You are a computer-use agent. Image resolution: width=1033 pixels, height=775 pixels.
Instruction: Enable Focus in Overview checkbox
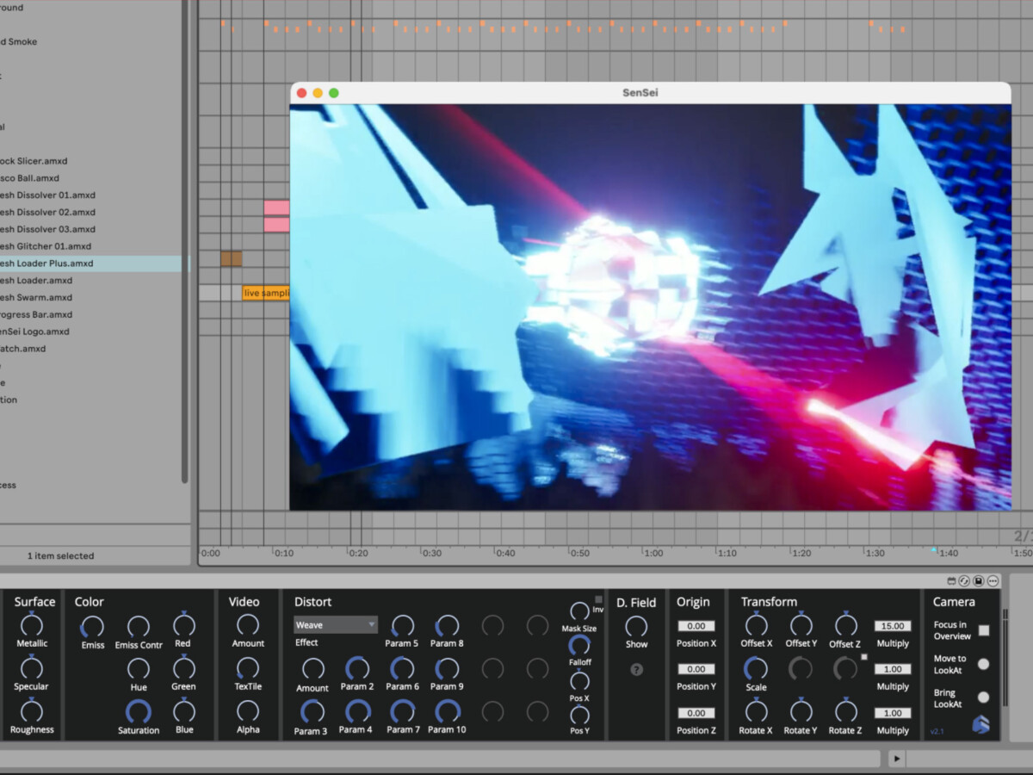pos(983,630)
